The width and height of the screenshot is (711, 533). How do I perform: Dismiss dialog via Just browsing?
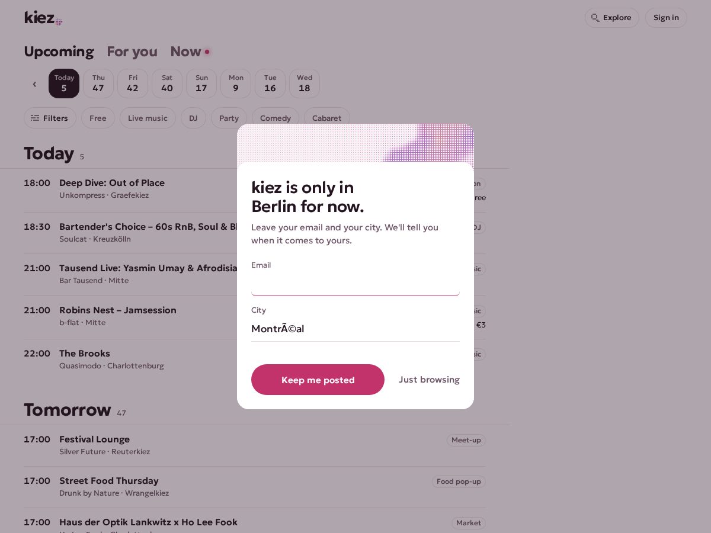tap(429, 380)
